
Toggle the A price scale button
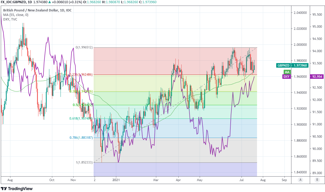tap(300, 180)
